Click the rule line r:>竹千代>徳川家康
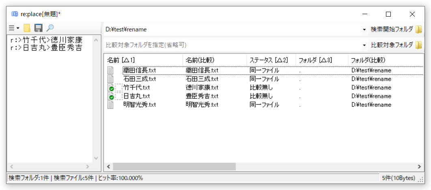The width and height of the screenshot is (431, 190). [46, 40]
